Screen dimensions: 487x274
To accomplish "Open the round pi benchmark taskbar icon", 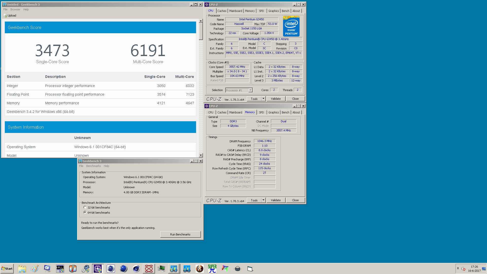I will point(200,269).
